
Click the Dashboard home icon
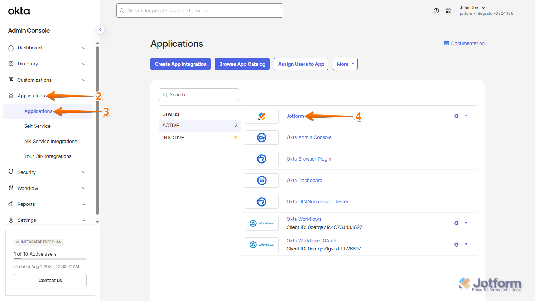coord(11,48)
